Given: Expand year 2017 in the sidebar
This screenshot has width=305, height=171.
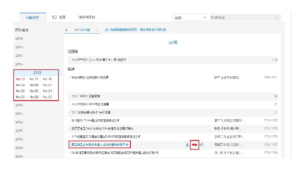Looking at the screenshot, I should (19, 55).
